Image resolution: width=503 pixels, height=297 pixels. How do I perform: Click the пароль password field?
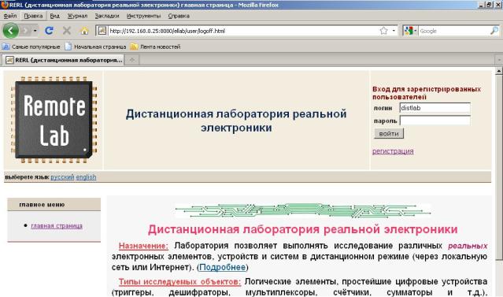click(x=435, y=121)
